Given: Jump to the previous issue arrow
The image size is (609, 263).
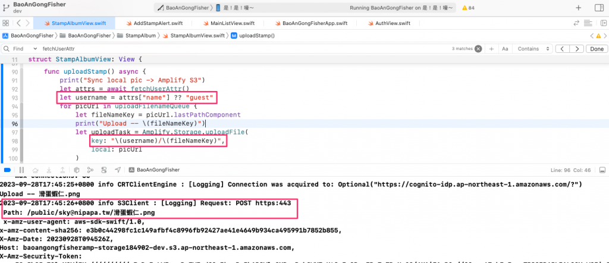Looking at the screenshot, I should [592, 36].
